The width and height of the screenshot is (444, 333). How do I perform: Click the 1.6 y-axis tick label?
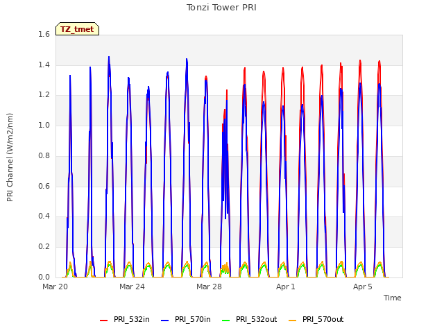pos(44,34)
